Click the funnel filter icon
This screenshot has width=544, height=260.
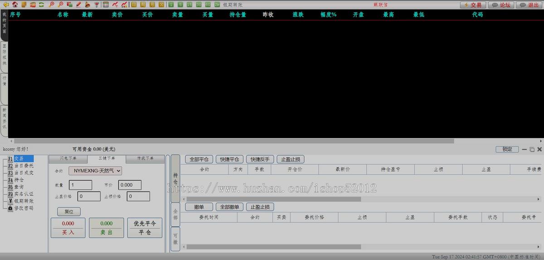tap(96, 5)
